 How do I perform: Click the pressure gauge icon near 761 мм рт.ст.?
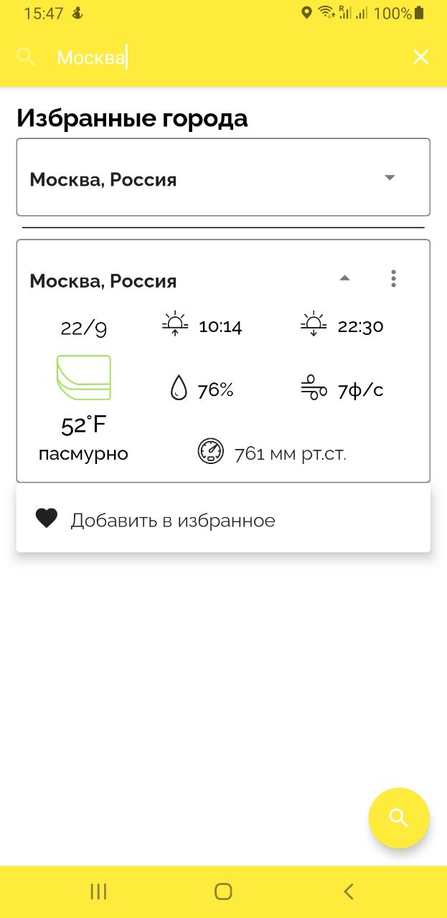pyautogui.click(x=210, y=451)
